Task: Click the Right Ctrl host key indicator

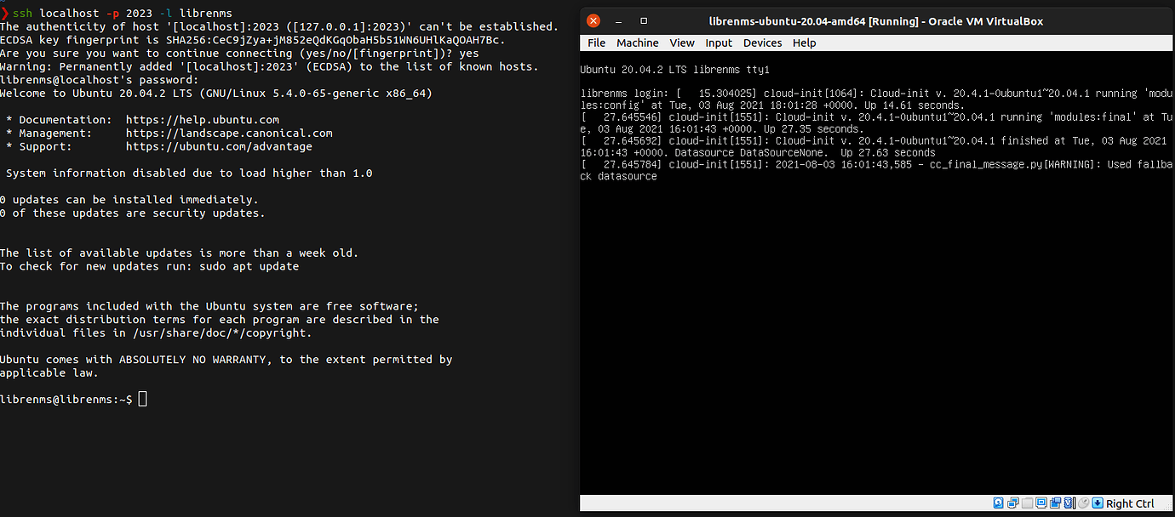Action: pyautogui.click(x=1130, y=503)
